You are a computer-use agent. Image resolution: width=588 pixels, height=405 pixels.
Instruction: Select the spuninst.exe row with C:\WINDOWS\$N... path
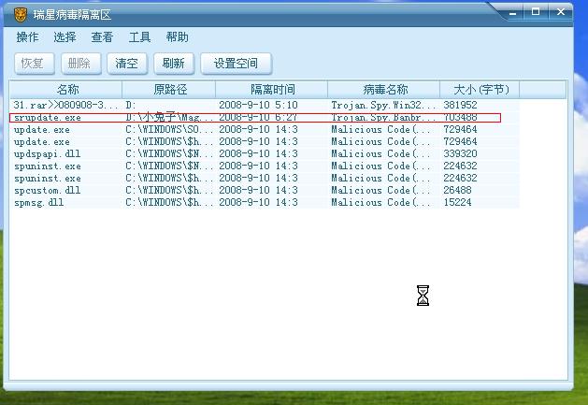point(265,166)
